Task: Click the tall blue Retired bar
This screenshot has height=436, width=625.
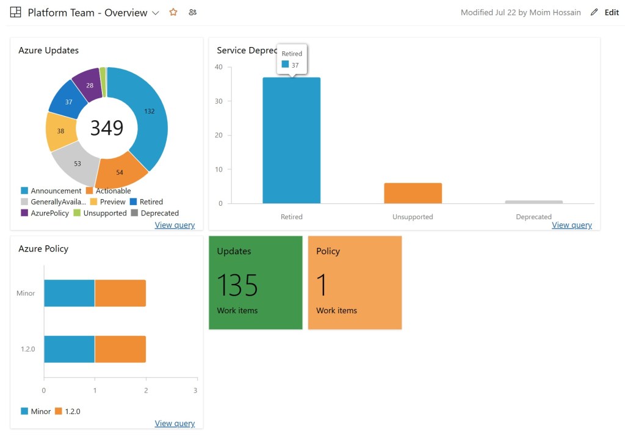Action: [x=291, y=140]
